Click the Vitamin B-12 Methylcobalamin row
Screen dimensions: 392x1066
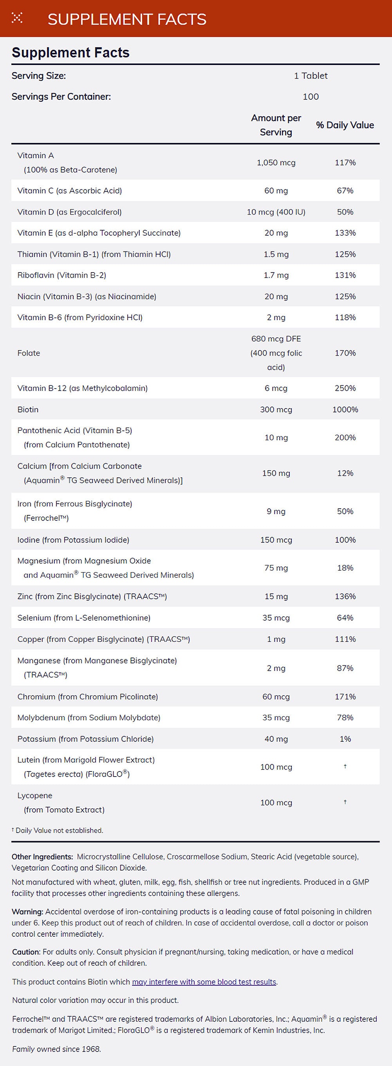click(x=82, y=388)
